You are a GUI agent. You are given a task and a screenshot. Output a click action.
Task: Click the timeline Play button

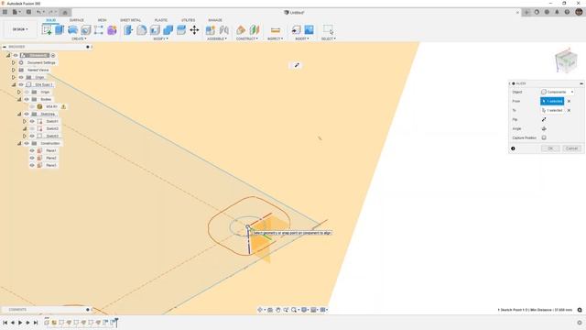(20, 323)
